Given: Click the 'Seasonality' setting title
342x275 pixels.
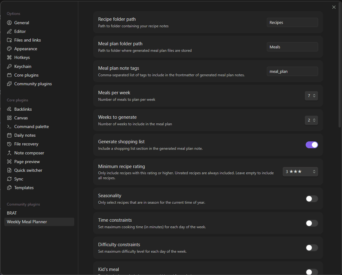Looking at the screenshot, I should click(x=109, y=196).
